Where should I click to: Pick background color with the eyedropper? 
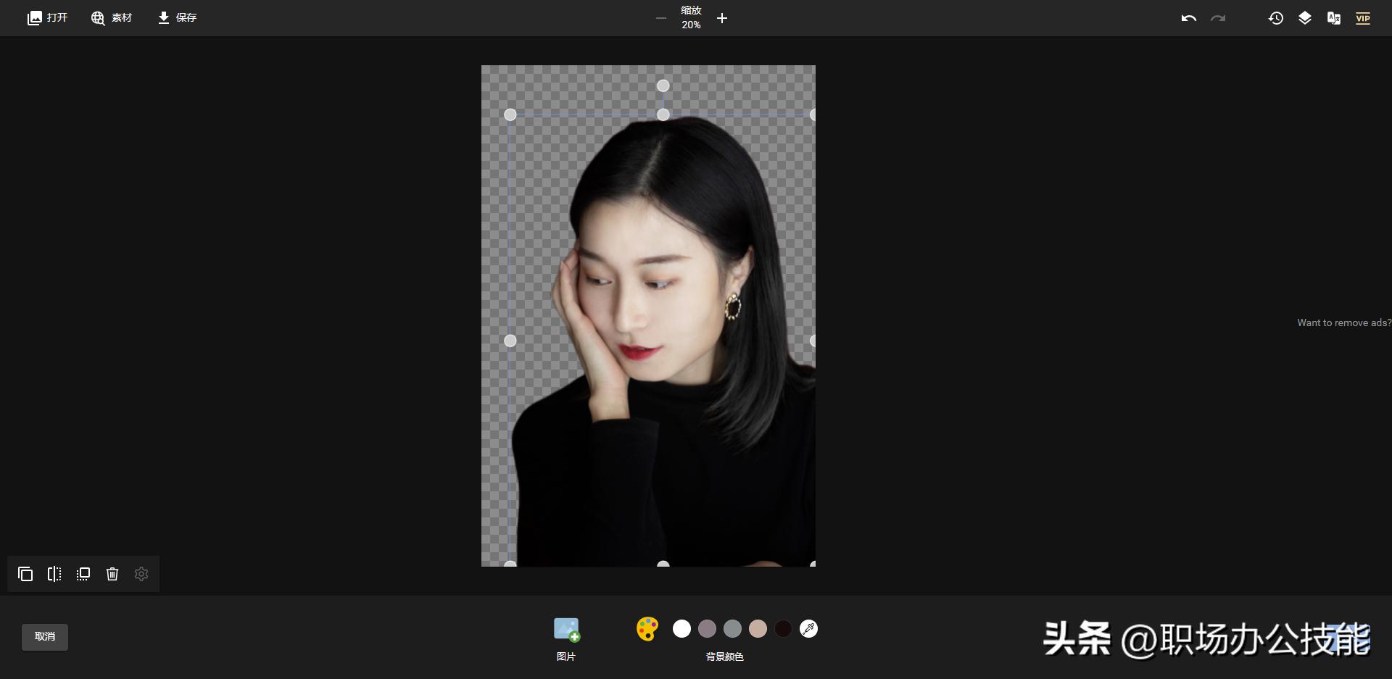point(808,629)
